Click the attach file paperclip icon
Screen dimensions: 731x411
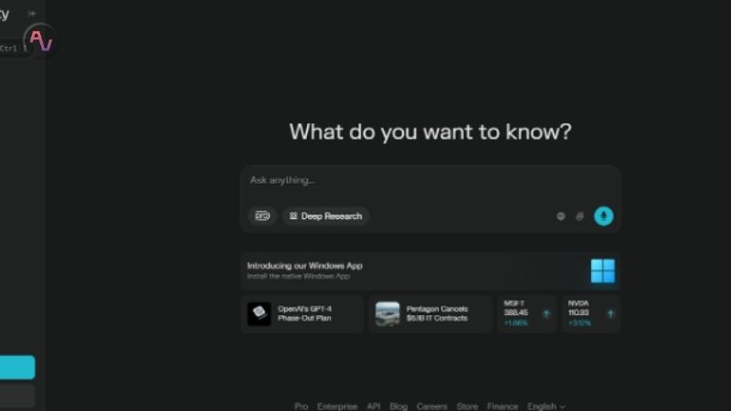[579, 216]
